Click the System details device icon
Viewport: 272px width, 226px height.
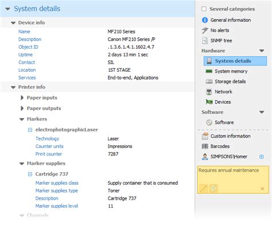coord(209,61)
